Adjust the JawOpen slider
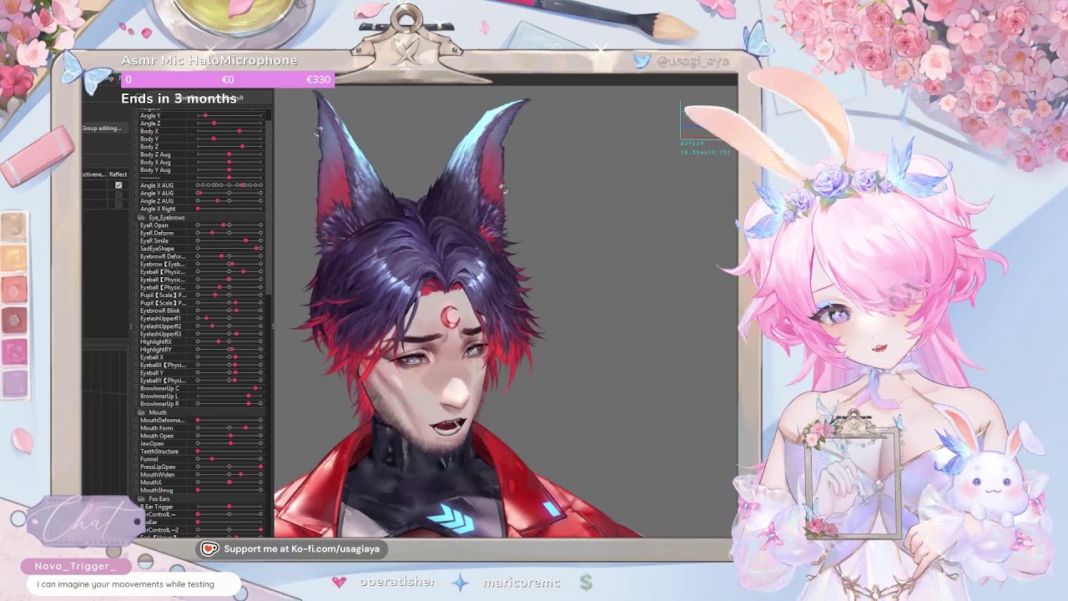 tap(229, 444)
